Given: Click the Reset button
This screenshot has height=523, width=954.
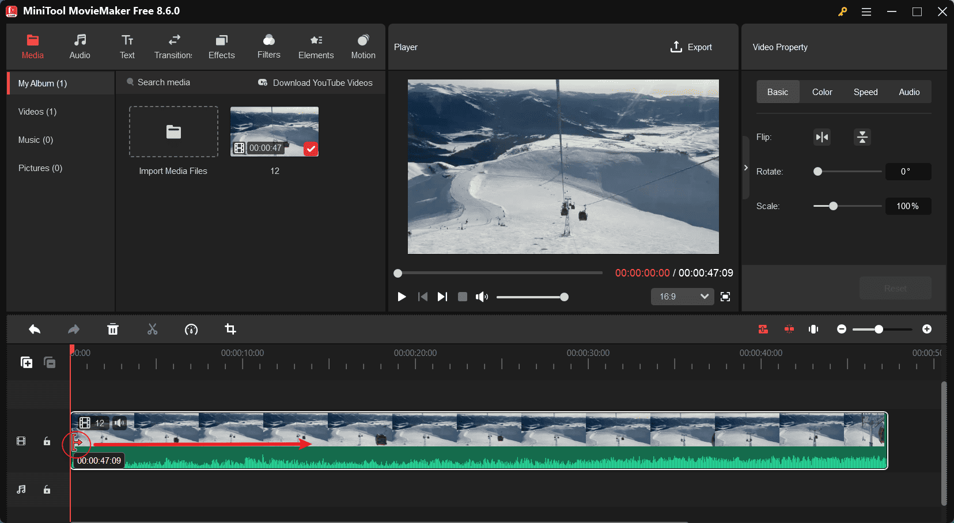Looking at the screenshot, I should [895, 288].
